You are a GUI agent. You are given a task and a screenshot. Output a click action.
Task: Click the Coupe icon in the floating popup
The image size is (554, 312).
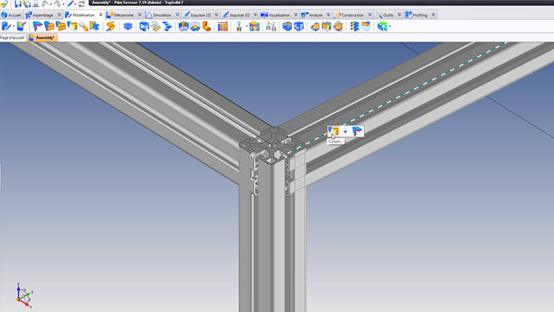[334, 131]
